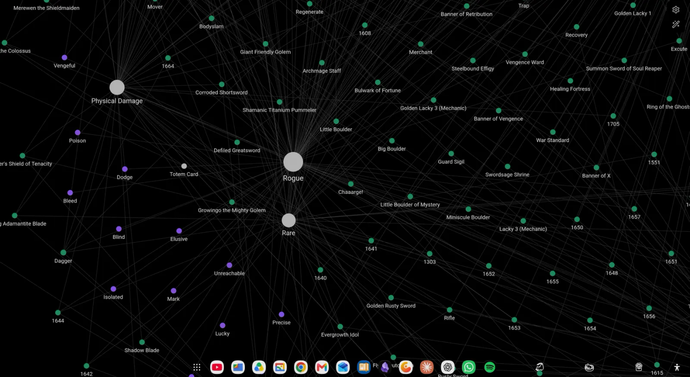Open the blue book app icon

click(364, 367)
